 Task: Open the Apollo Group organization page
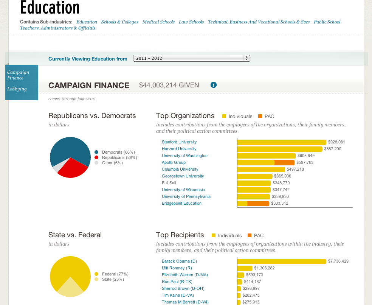coord(174,162)
